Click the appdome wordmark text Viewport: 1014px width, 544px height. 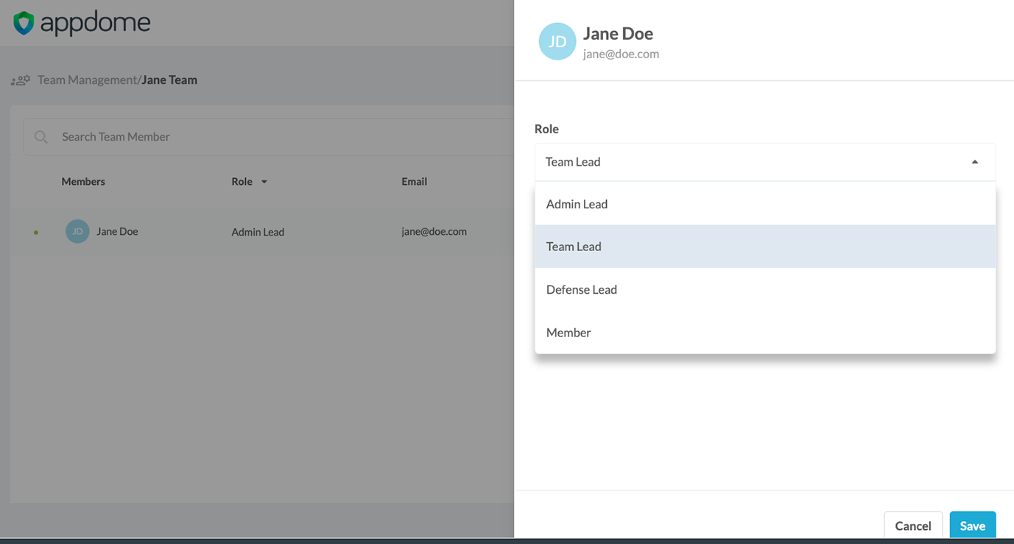96,23
